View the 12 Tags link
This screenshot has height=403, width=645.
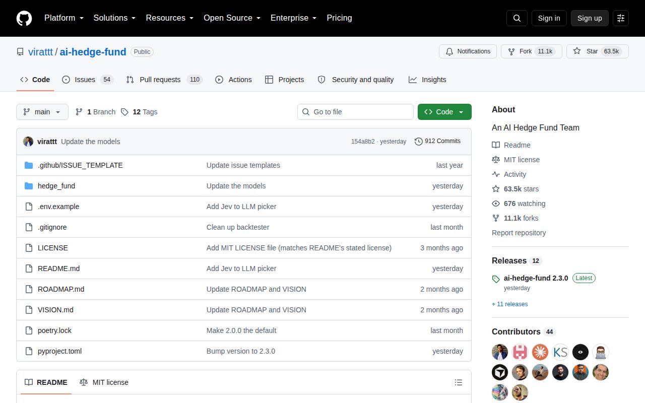pyautogui.click(x=139, y=112)
